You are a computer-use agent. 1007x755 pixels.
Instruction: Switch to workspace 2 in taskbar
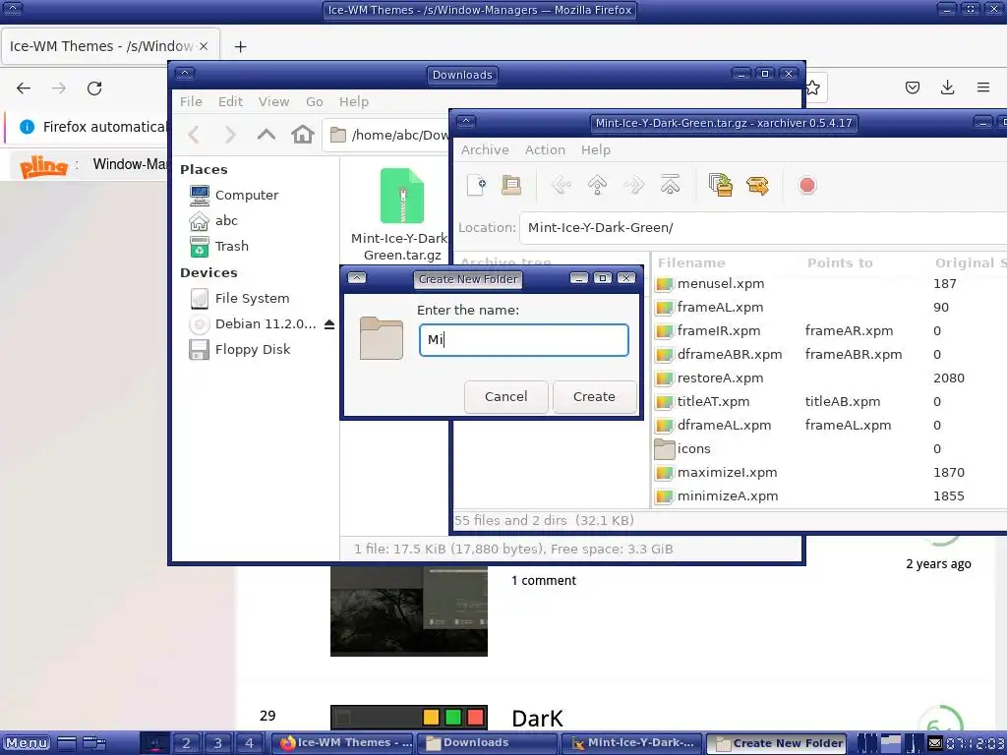click(x=186, y=743)
